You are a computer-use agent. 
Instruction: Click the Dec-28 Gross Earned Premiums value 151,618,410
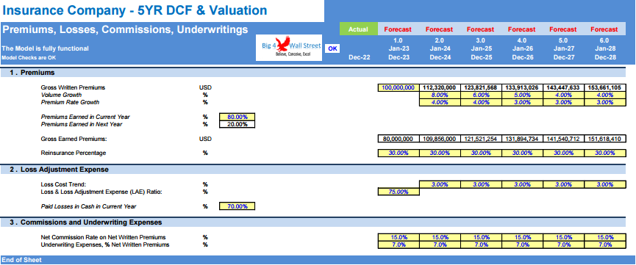[x=605, y=139]
